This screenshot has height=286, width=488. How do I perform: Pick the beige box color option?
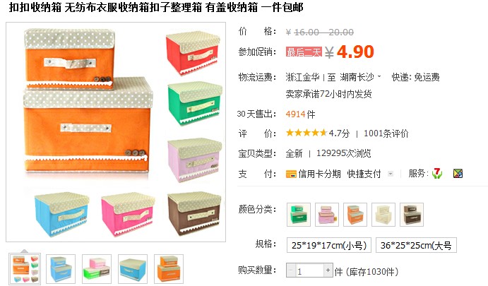click(x=383, y=215)
